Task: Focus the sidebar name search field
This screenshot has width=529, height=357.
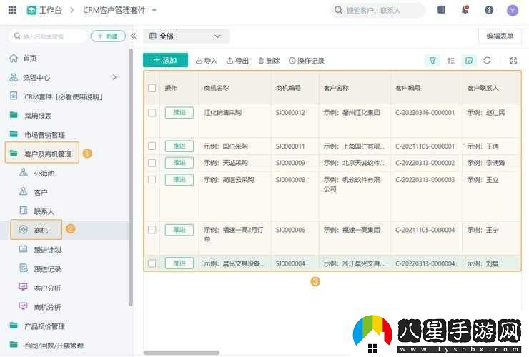Action: click(49, 36)
